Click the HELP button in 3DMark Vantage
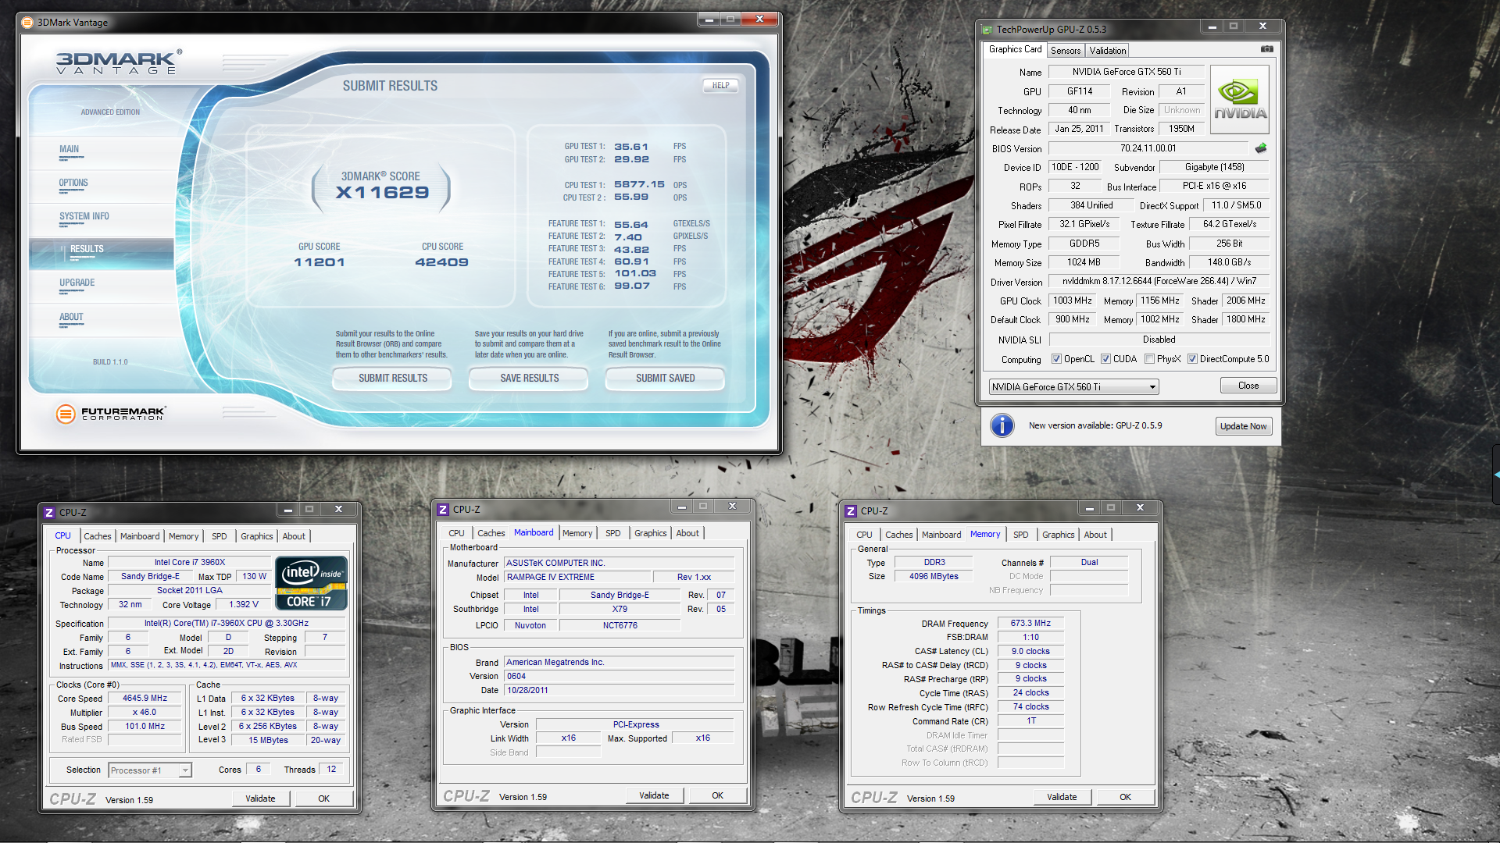 [x=720, y=86]
